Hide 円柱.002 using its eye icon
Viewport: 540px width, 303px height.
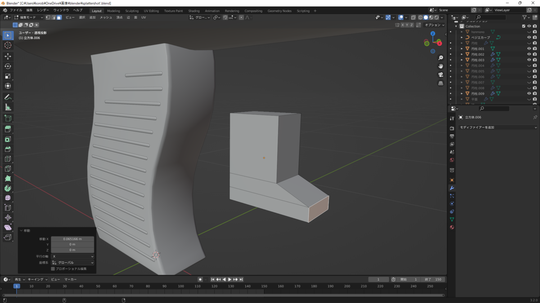529,54
